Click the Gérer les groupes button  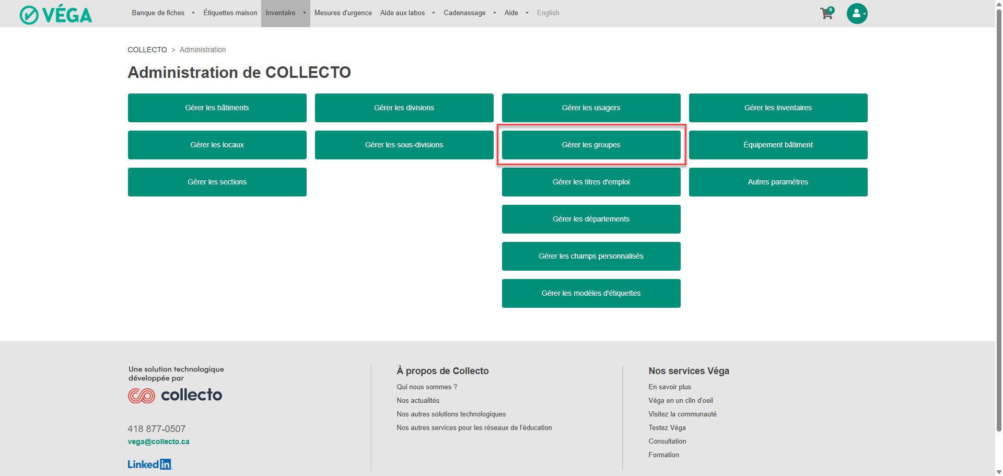click(591, 145)
